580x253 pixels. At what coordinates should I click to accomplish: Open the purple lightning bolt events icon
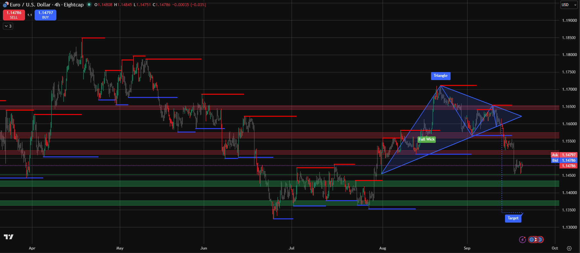point(522,239)
